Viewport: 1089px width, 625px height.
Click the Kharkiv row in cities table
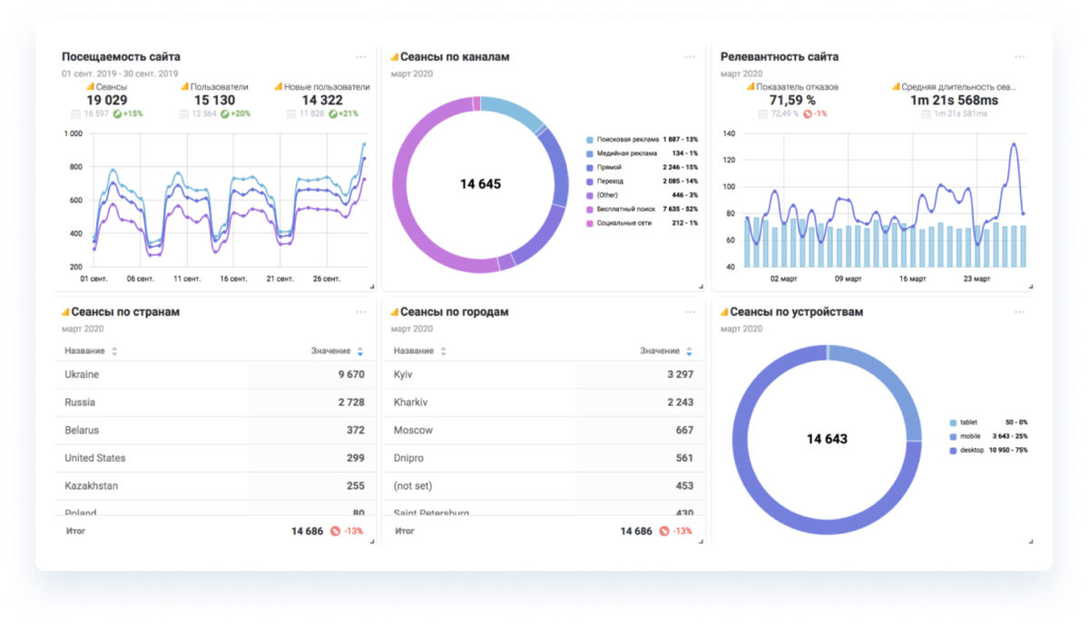tap(544, 403)
